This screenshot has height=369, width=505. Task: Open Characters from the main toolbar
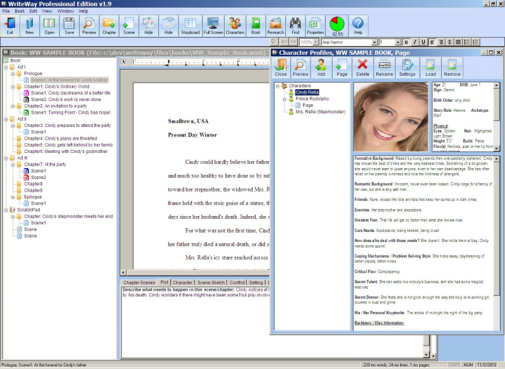pos(235,25)
